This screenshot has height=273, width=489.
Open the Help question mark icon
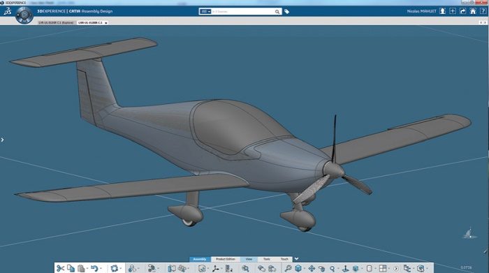483,11
